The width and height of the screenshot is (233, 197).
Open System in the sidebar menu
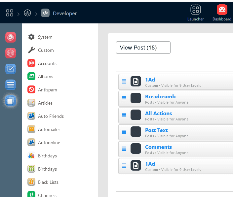45,37
